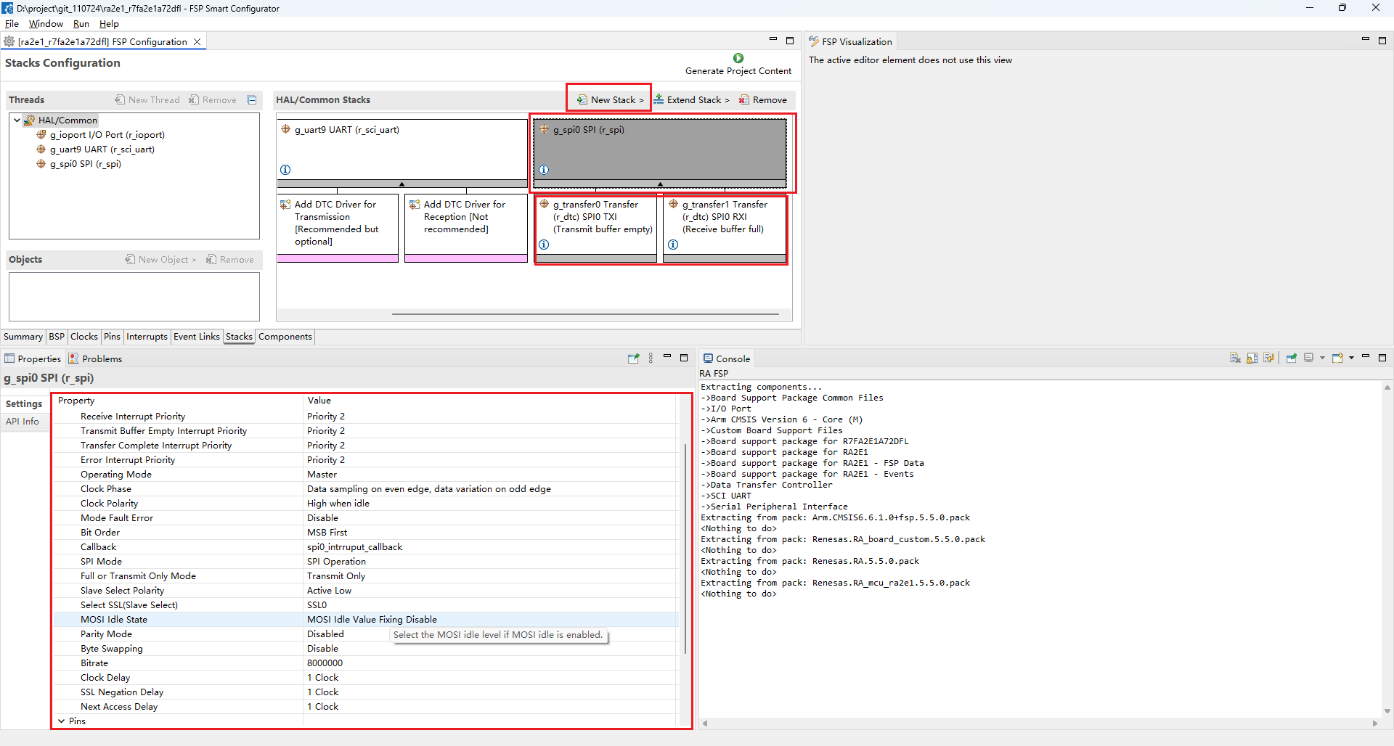Open Properties view menu (three dots)

pos(651,358)
